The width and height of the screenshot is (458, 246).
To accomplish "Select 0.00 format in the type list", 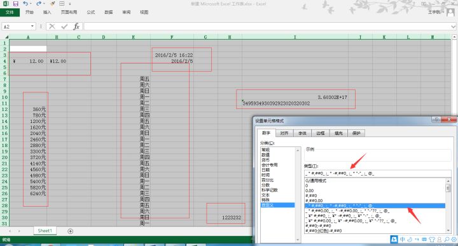I will tap(375, 191).
